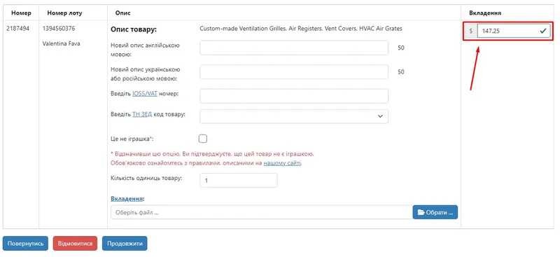Select lot number 1394560376
The image size is (560, 257).
coord(59,28)
